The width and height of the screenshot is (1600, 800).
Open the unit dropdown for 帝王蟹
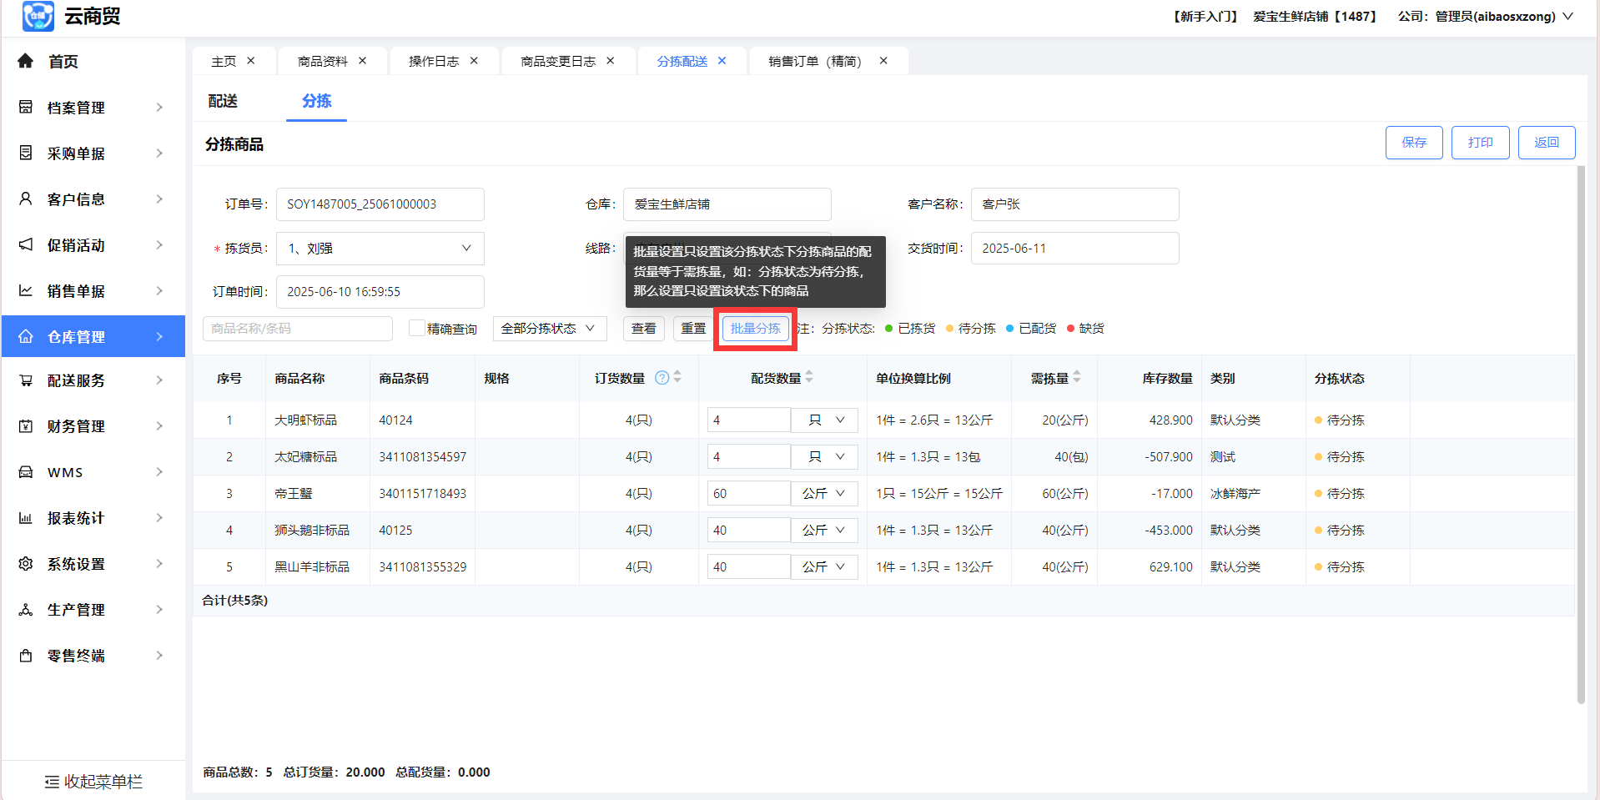coord(824,494)
